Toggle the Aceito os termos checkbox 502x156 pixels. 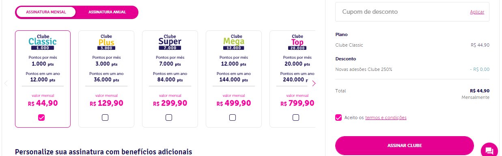coord(338,118)
